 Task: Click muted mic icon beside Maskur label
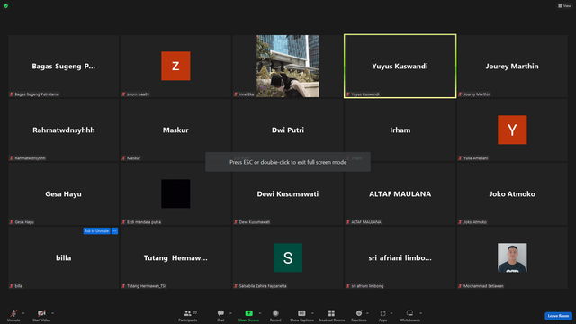click(x=124, y=158)
